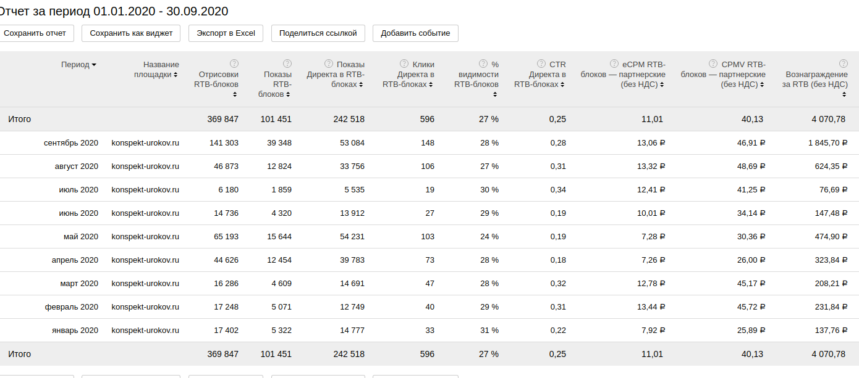The width and height of the screenshot is (859, 378).
Task: Sort by Отрисовки RTB-блоков arrows
Action: pyautogui.click(x=235, y=95)
